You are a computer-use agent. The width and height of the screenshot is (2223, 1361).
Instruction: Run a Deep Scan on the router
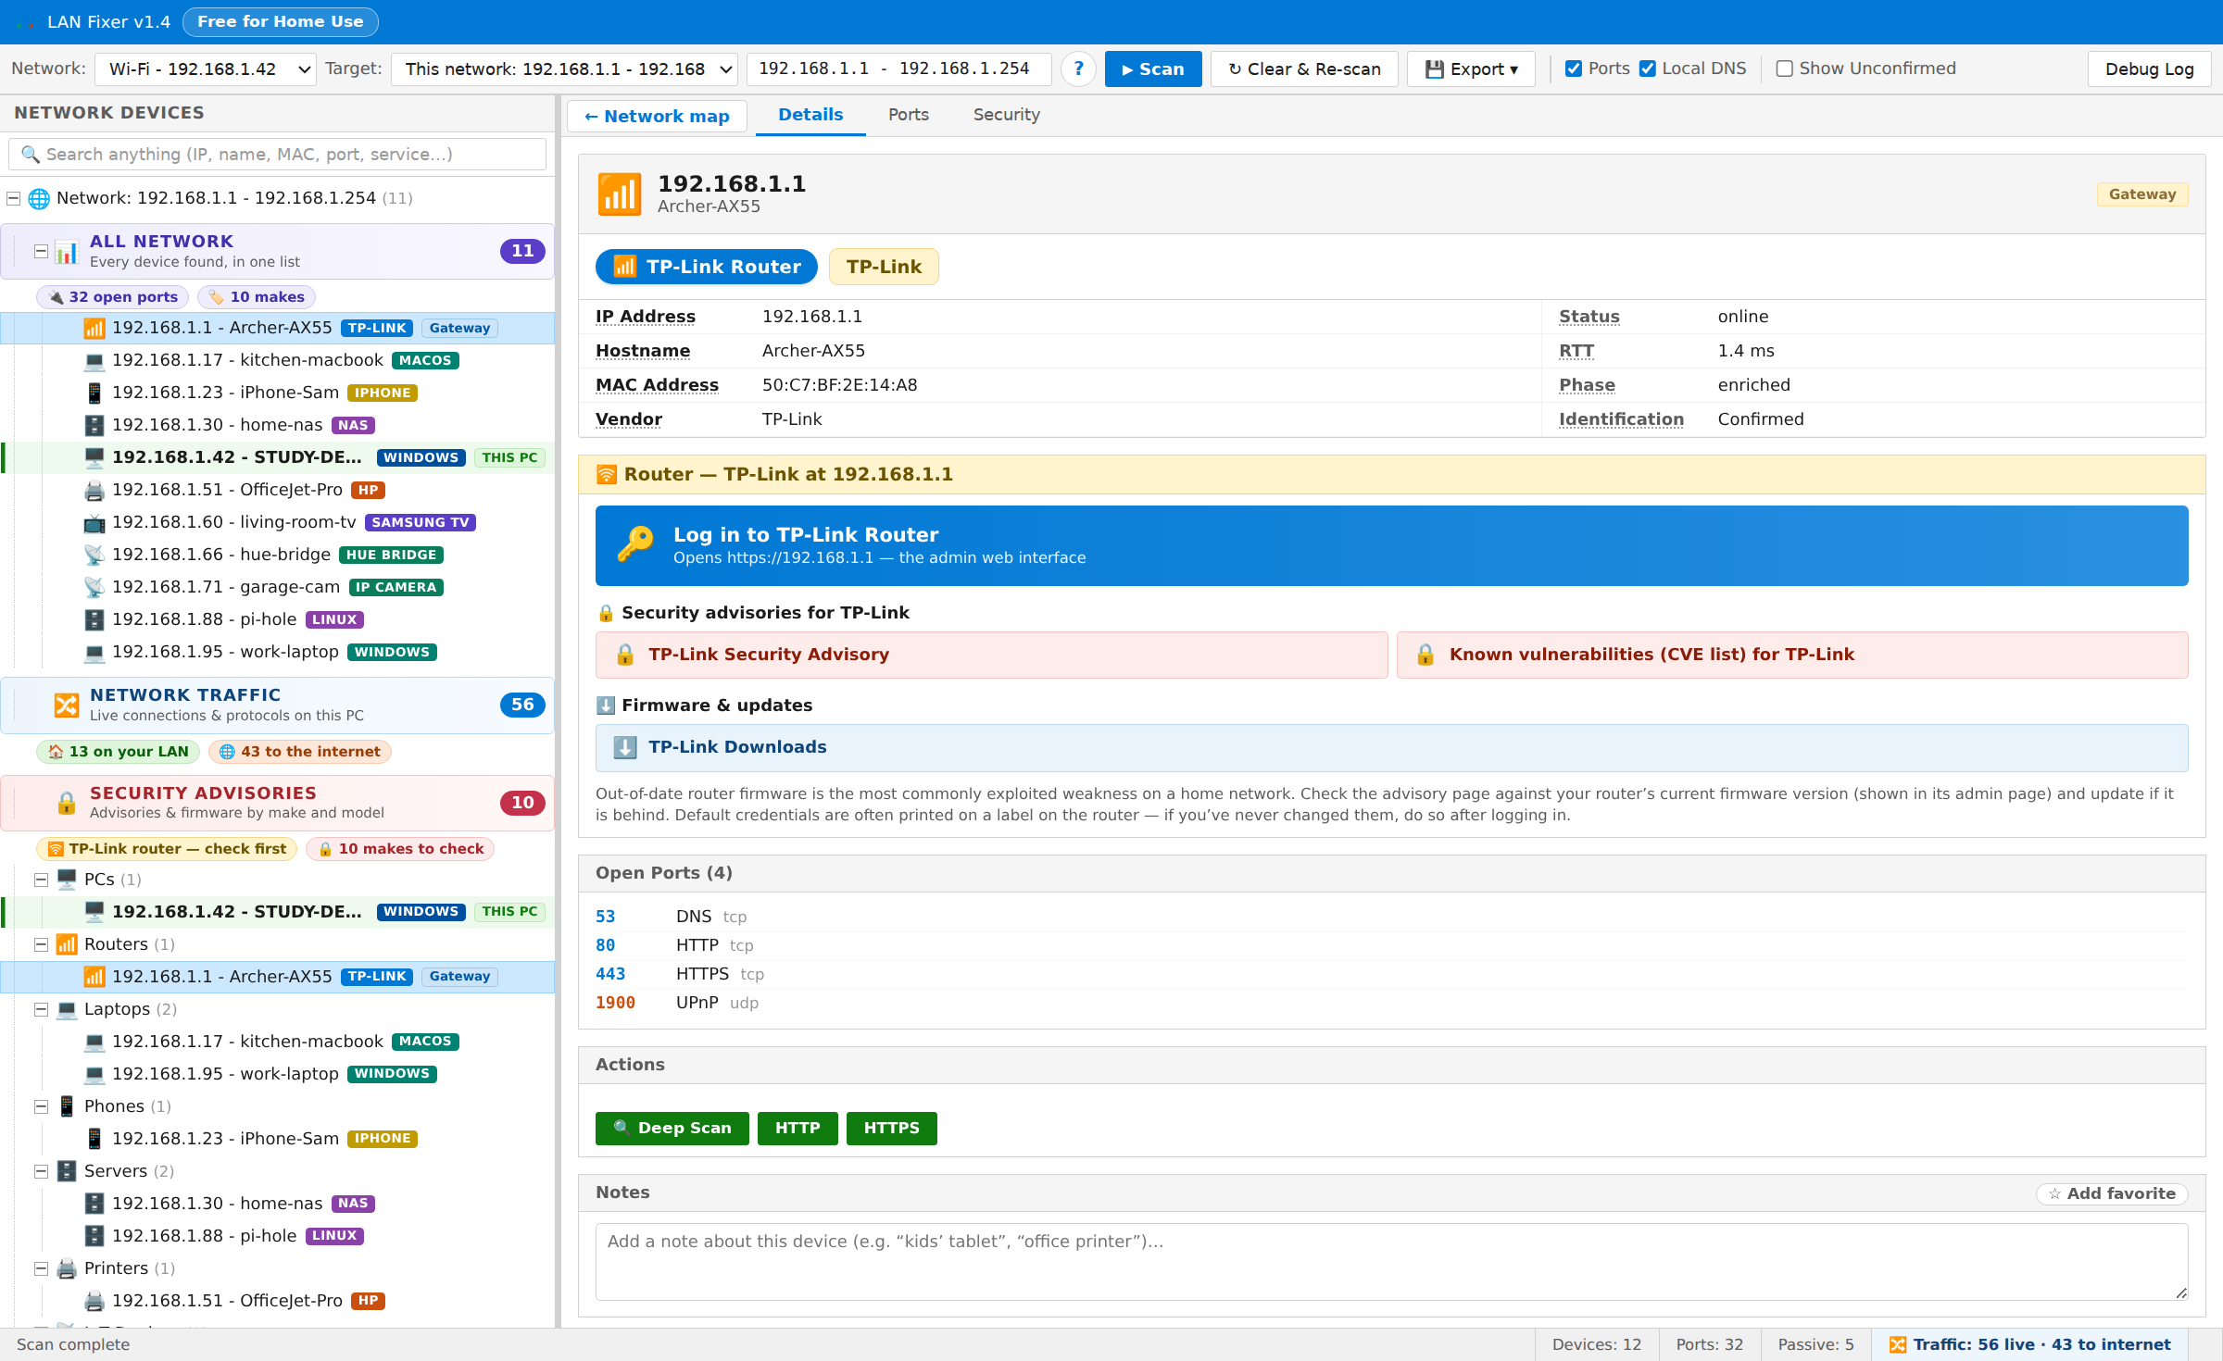click(x=672, y=1129)
